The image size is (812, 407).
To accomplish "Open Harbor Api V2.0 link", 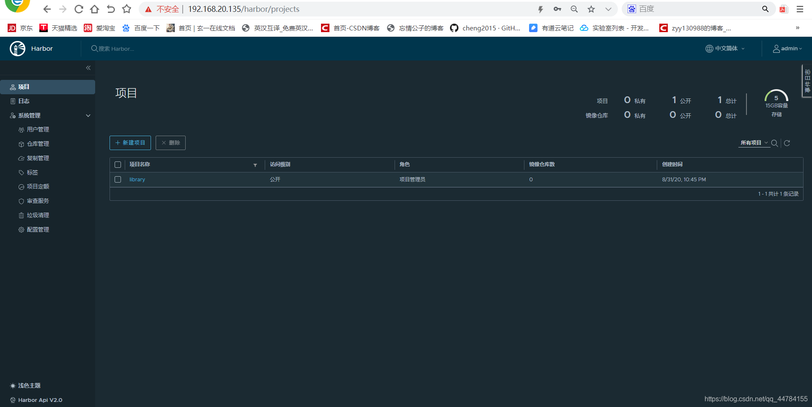I will click(36, 400).
